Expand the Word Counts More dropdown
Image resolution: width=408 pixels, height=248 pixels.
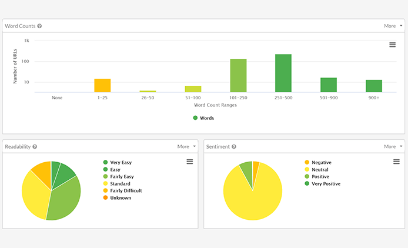[x=393, y=26]
